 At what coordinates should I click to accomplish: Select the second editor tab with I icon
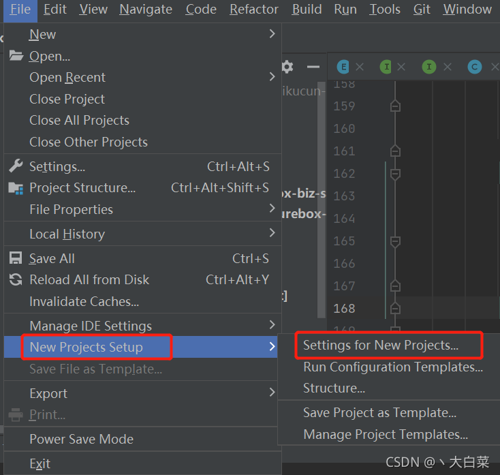[x=429, y=67]
